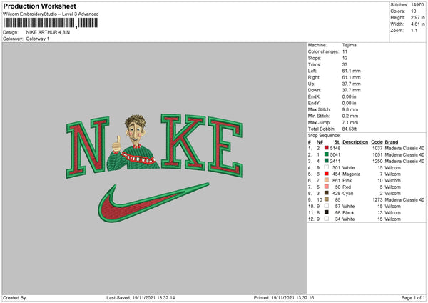Click the Brand column header
Image resolution: width=428 pixels, height=303 pixels.
pyautogui.click(x=392, y=142)
